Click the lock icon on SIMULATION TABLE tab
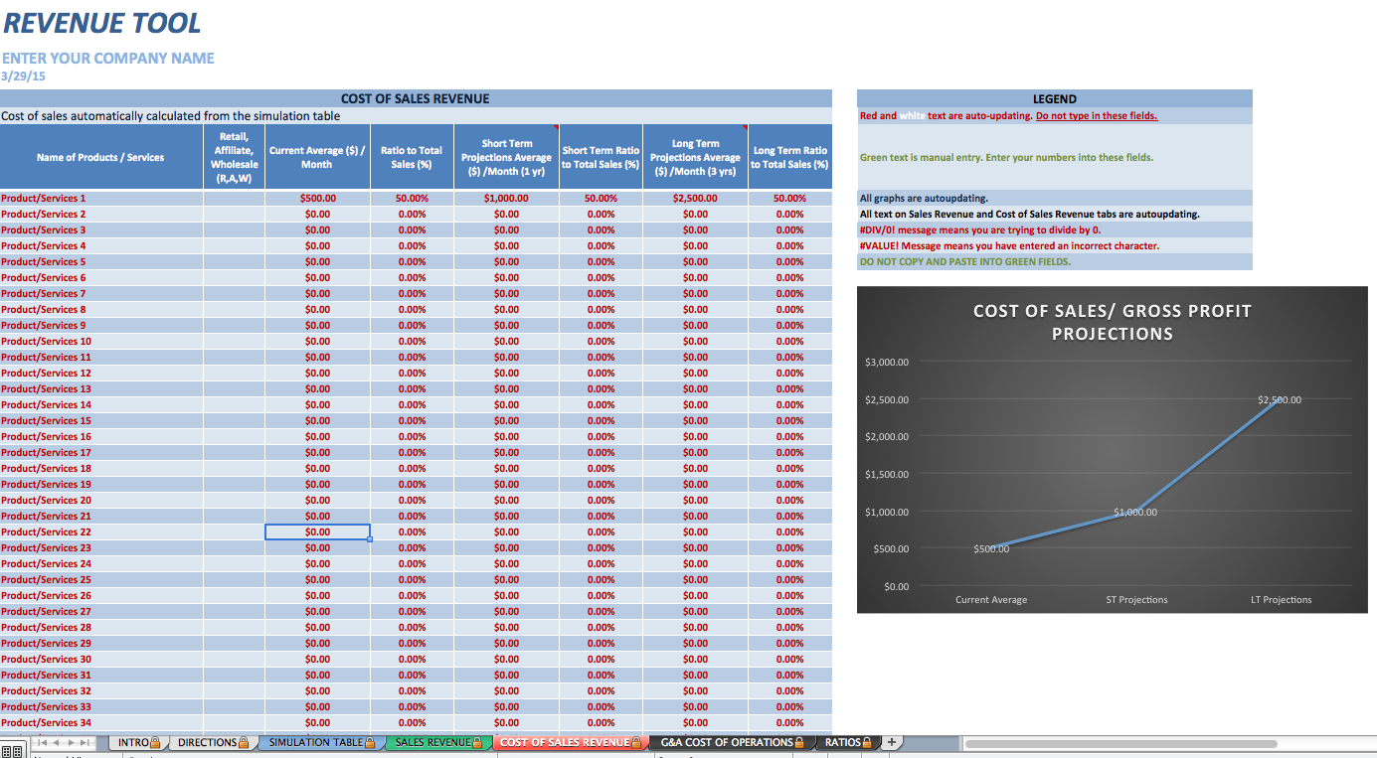 pyautogui.click(x=370, y=742)
